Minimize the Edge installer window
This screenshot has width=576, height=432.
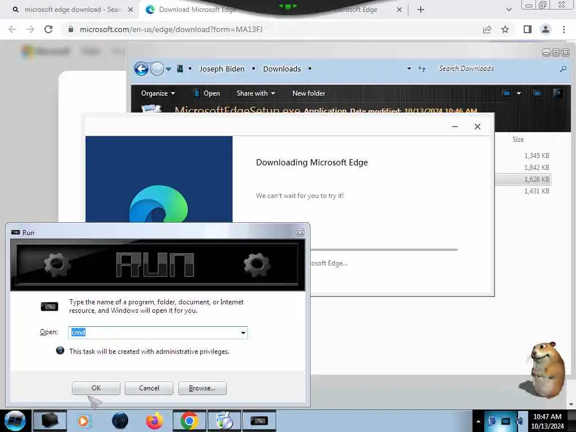(454, 127)
